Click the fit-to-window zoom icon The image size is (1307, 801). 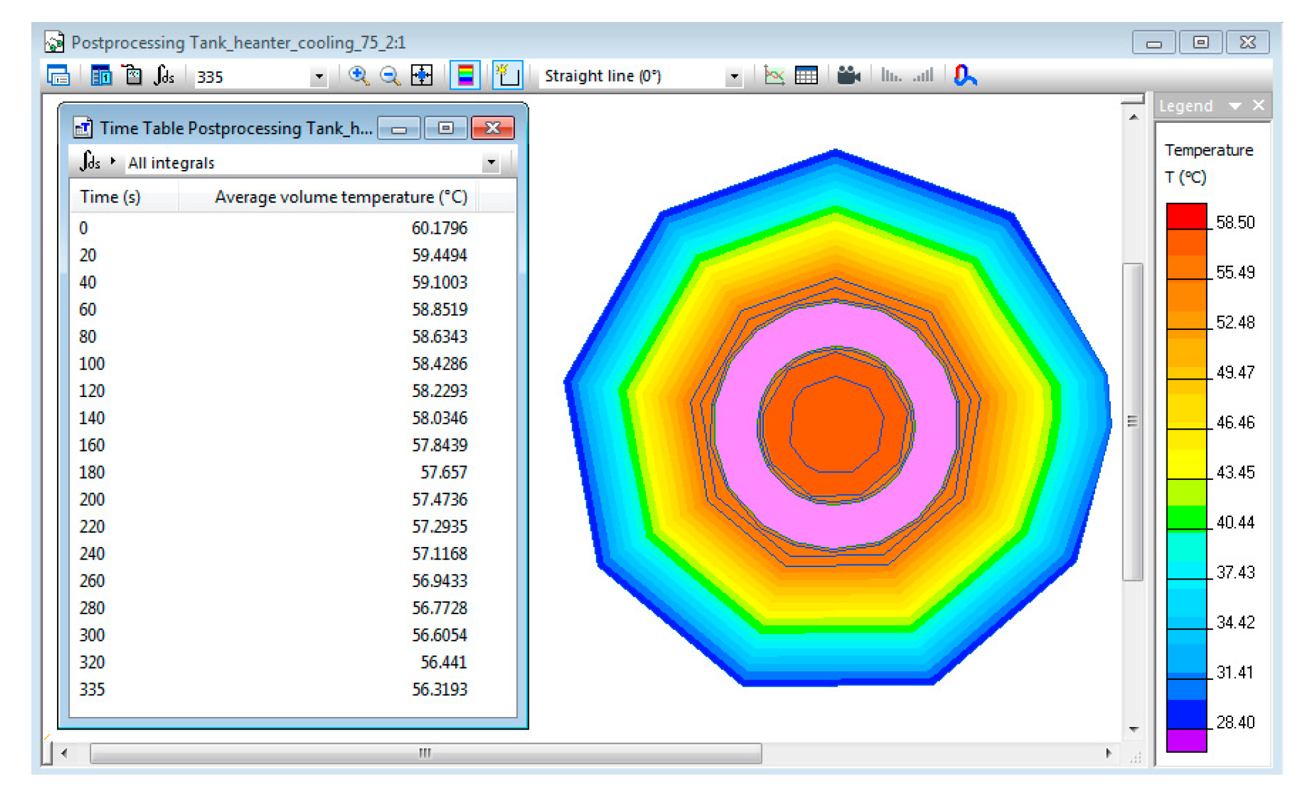(x=421, y=76)
